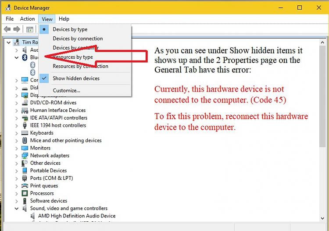
Task: Click the Software devices icon
Action: [x=25, y=201]
